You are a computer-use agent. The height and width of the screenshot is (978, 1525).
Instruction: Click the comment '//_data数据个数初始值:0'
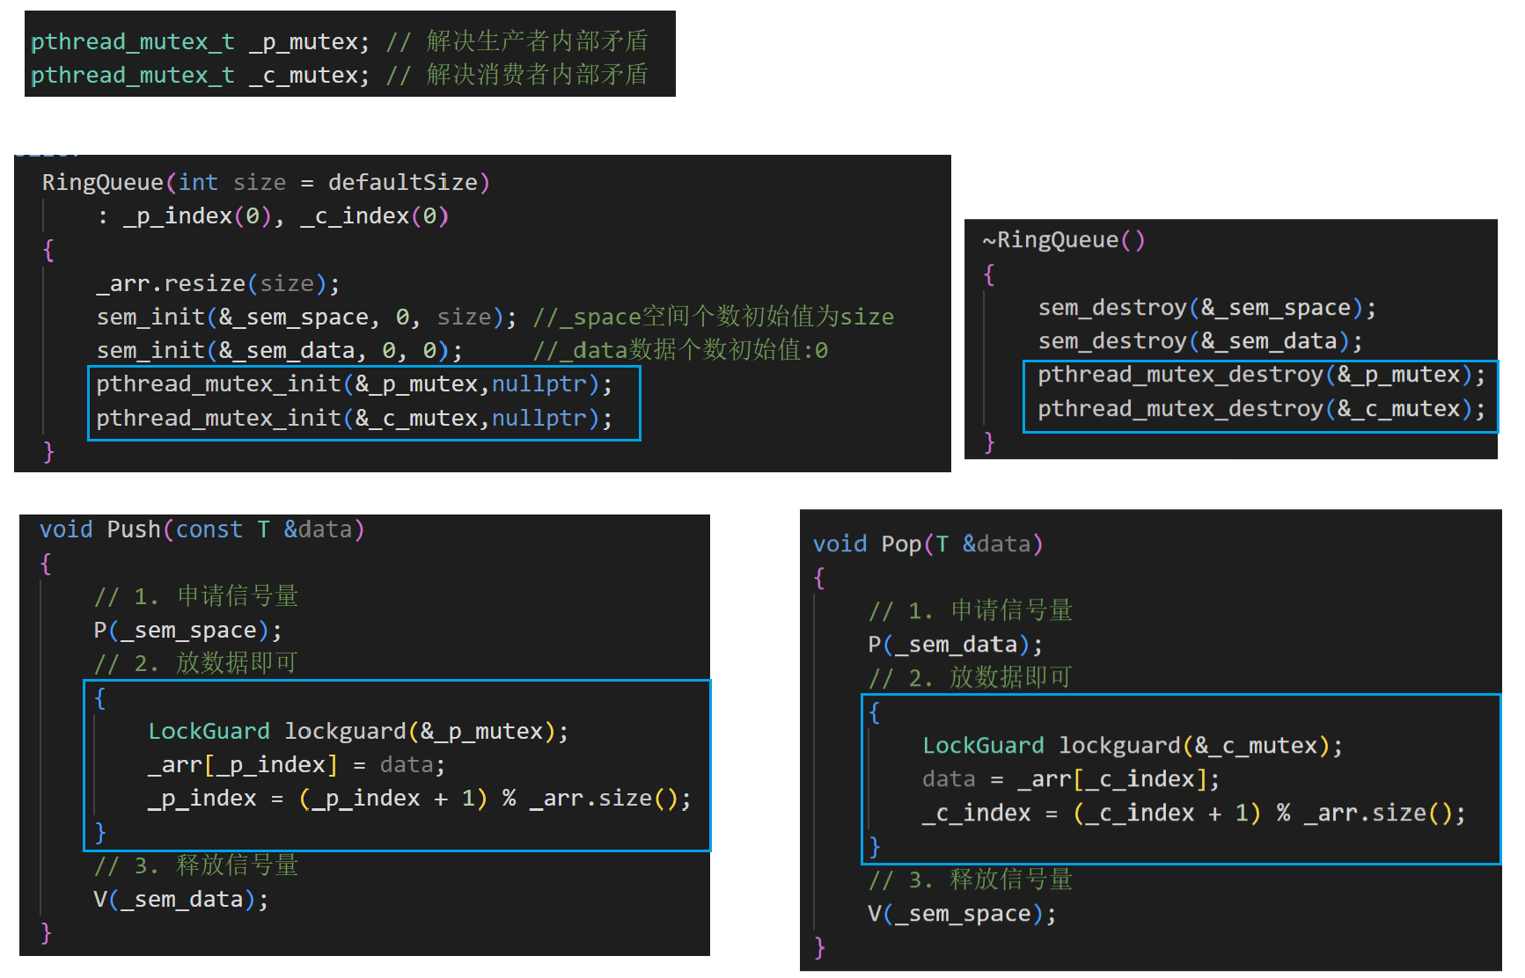pyautogui.click(x=680, y=350)
